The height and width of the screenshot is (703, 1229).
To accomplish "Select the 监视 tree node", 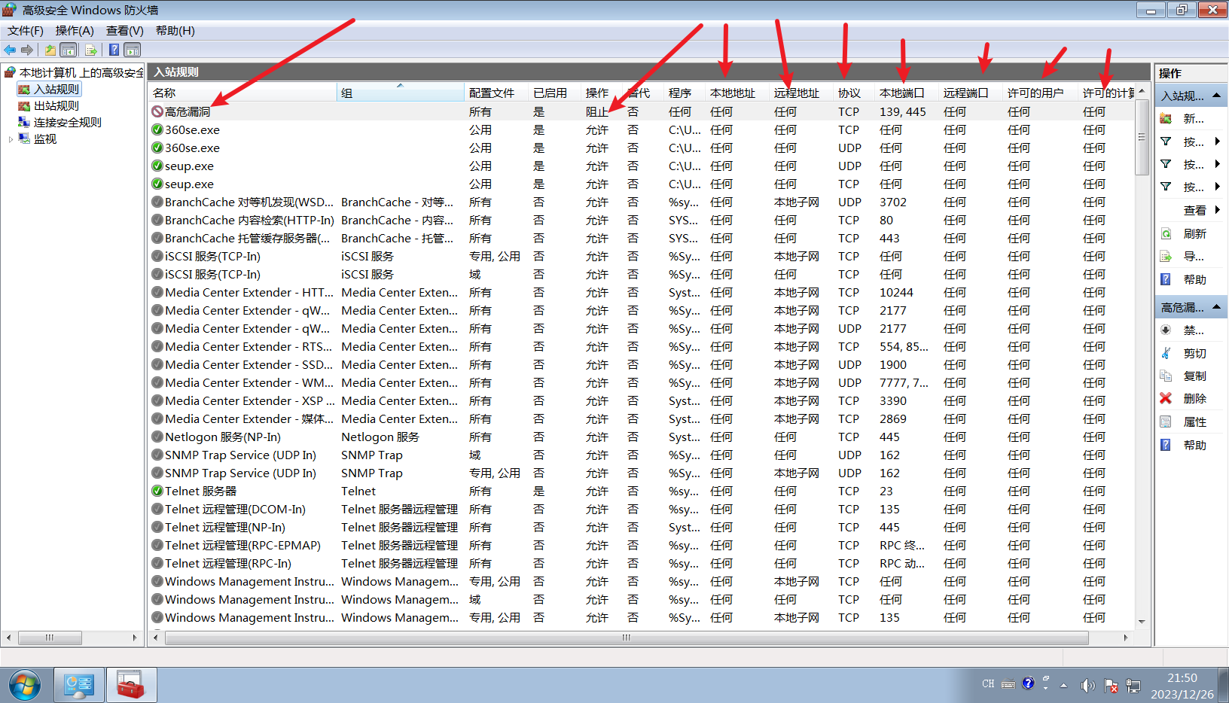I will pos(45,139).
